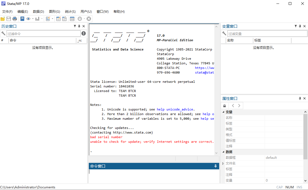Open the Data Editor (edit) icon

tap(58, 19)
